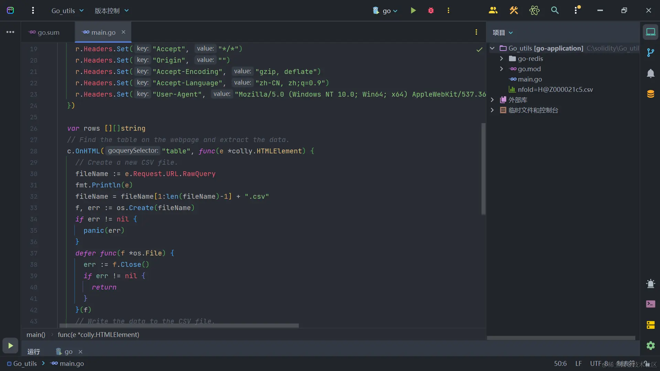The height and width of the screenshot is (371, 660).
Task: Click os.Create on line 33
Action: [135, 208]
